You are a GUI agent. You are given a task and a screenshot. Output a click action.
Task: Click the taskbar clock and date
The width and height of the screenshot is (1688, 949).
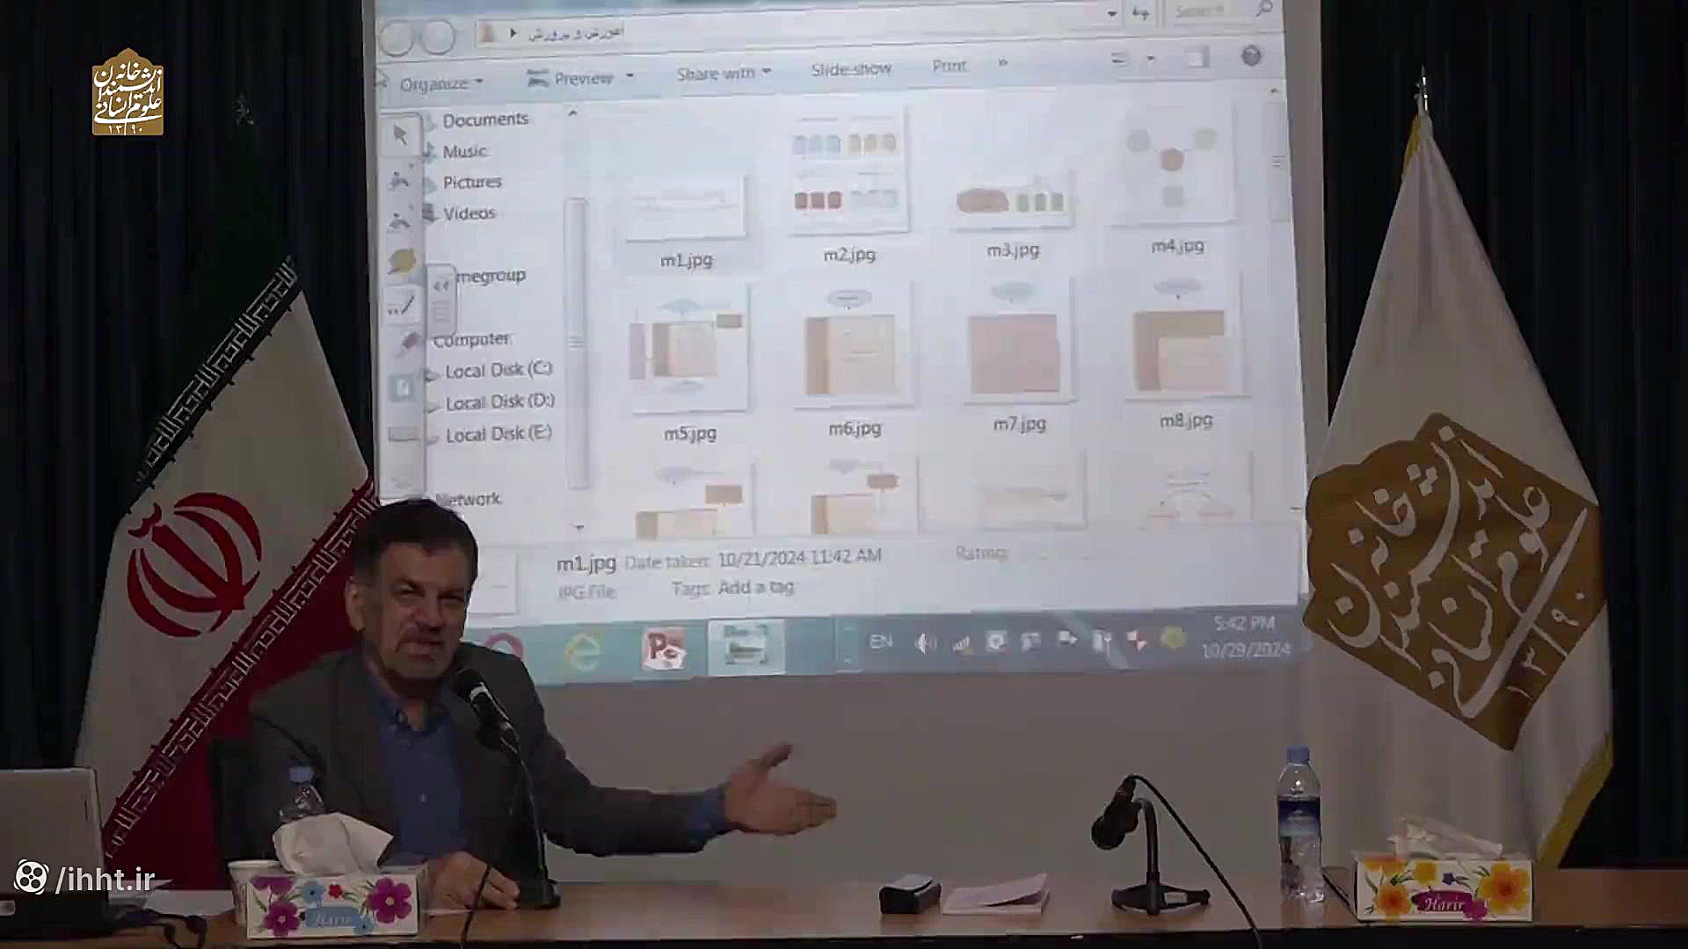(x=1244, y=636)
